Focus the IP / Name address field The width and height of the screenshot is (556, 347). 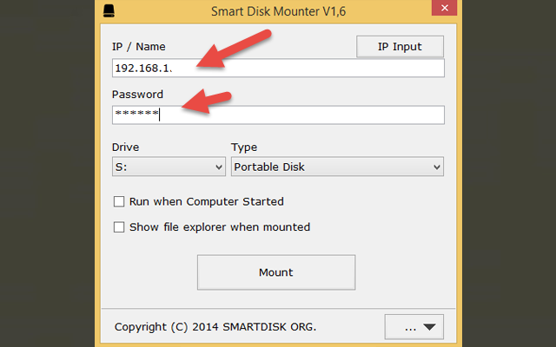click(278, 69)
